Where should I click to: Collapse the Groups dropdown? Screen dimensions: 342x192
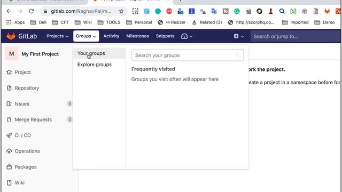coord(86,36)
